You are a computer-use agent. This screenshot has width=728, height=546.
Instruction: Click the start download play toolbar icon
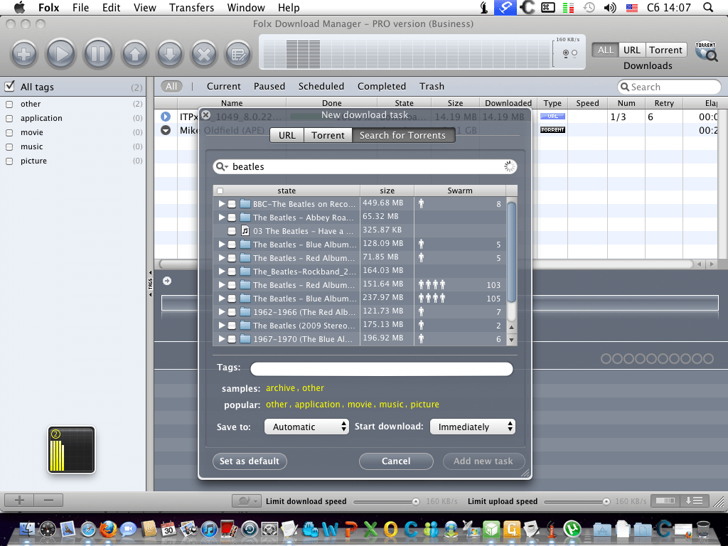[x=60, y=54]
